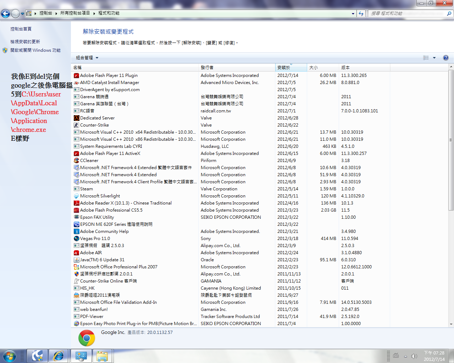Select the CCleaner program icon
Image resolution: width=454 pixels, height=363 pixels.
point(76,161)
